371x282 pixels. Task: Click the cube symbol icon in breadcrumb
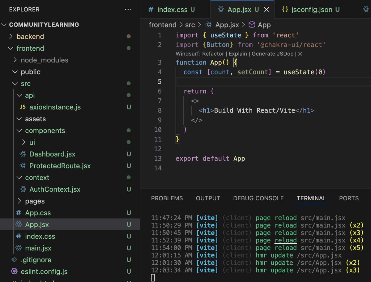[252, 25]
